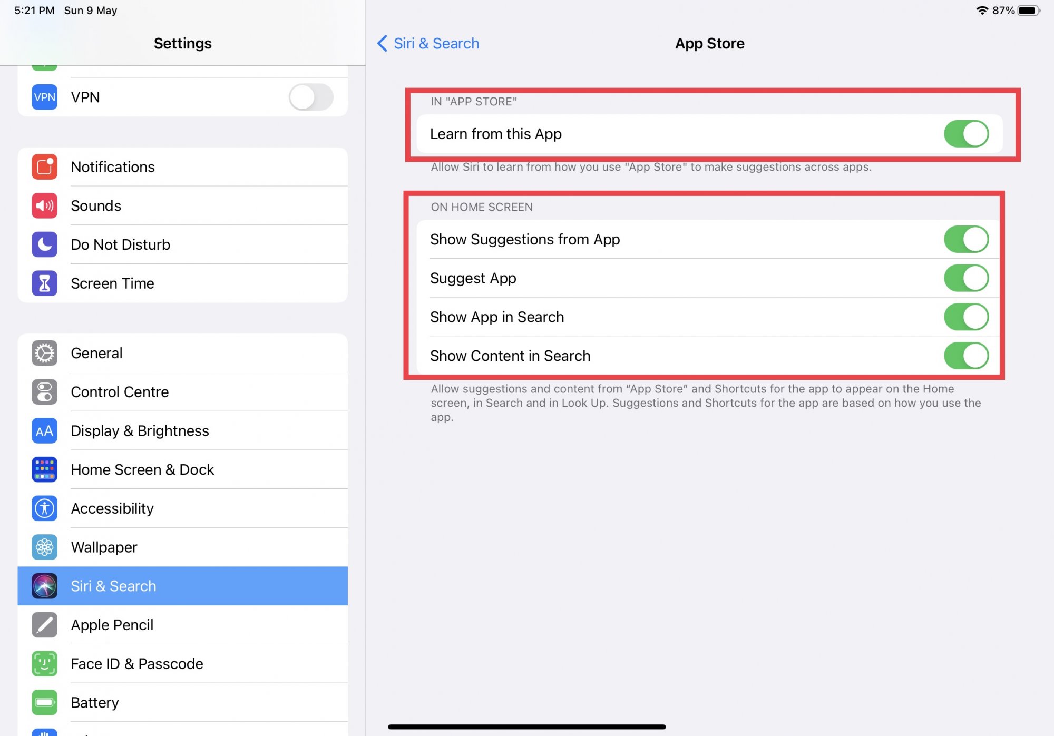Tap the Accessibility icon
1054x736 pixels.
coord(44,508)
